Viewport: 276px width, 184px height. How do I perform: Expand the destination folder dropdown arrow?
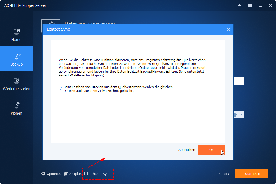tap(242, 115)
